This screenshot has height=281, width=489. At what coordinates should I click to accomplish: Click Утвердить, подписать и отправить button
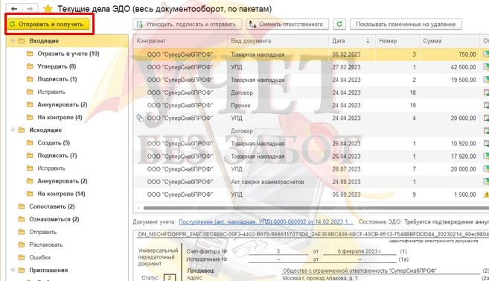point(188,24)
